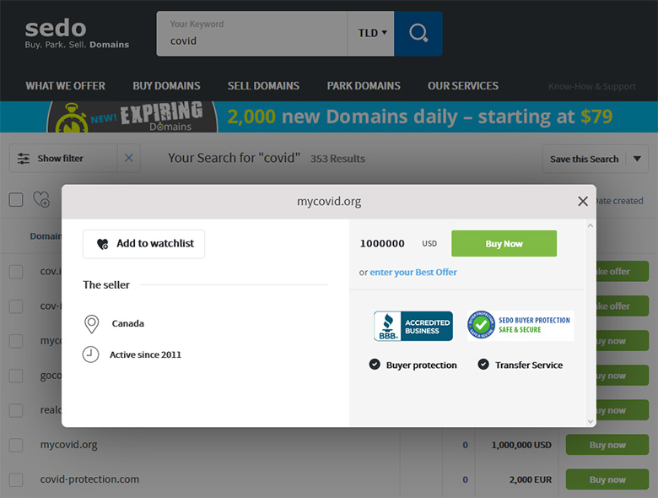Click the keyword search field containing covid
The image size is (658, 498).
coord(251,34)
